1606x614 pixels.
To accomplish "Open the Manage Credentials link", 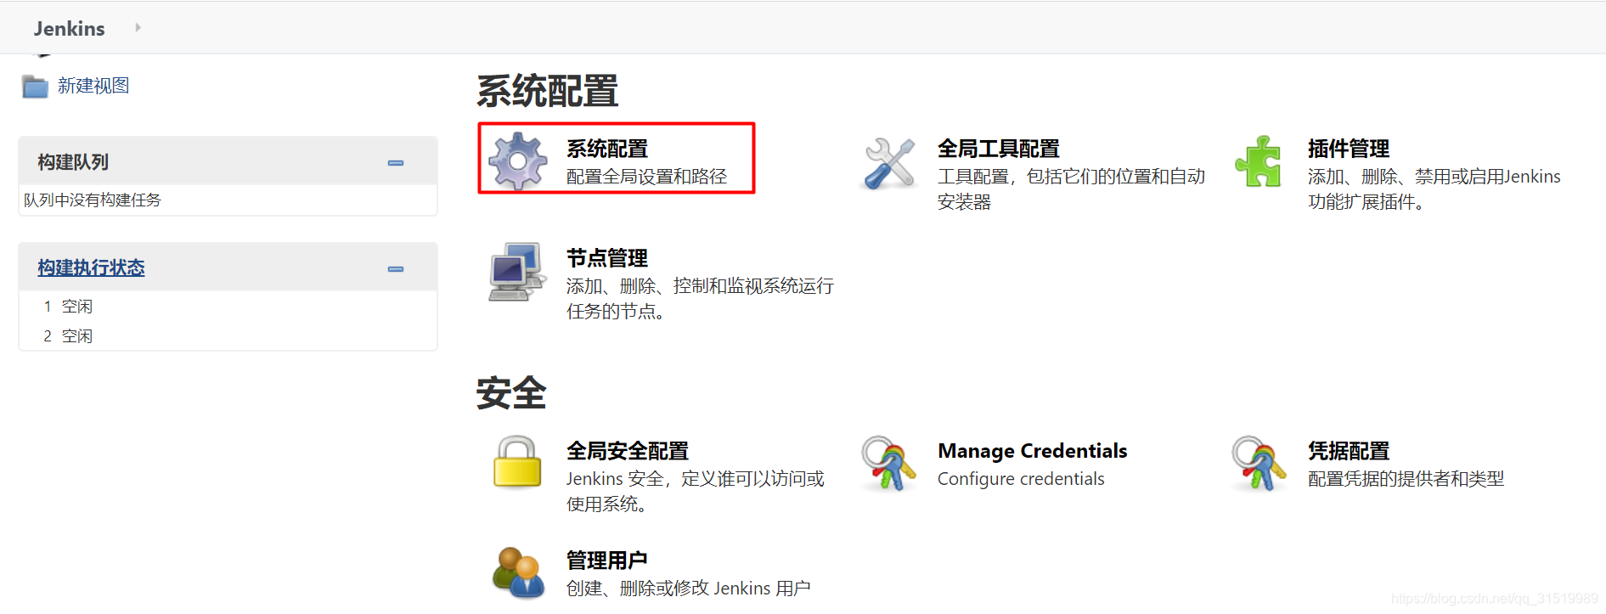I will click(1033, 451).
